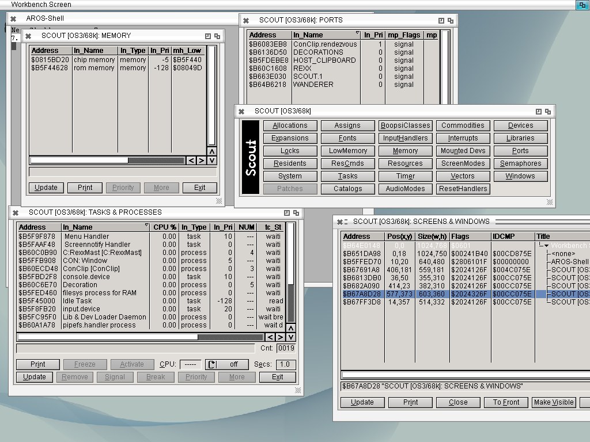Click the In_Name sort arrow in Ports list
This screenshot has width=590, height=442.
[x=357, y=34]
